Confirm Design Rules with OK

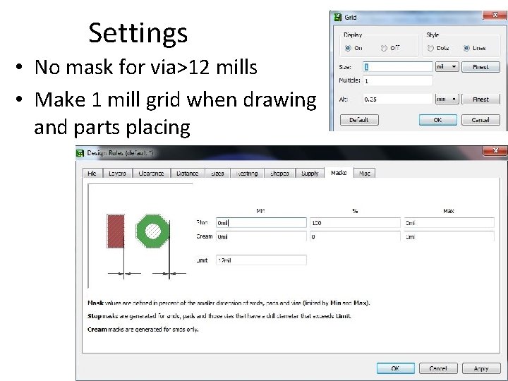(x=395, y=368)
